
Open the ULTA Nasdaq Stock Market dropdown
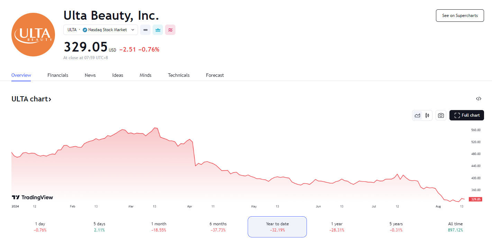pos(101,30)
